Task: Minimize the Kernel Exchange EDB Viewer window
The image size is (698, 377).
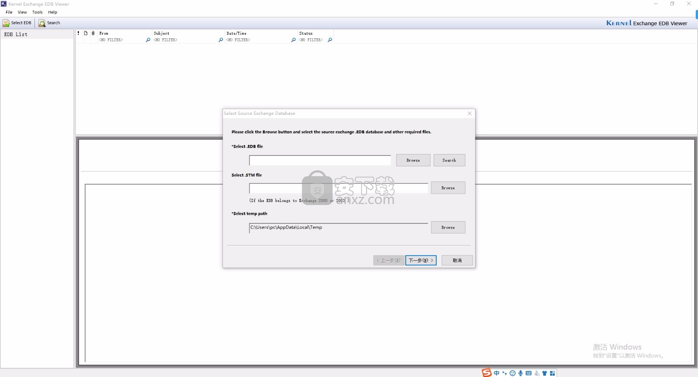Action: 656,4
